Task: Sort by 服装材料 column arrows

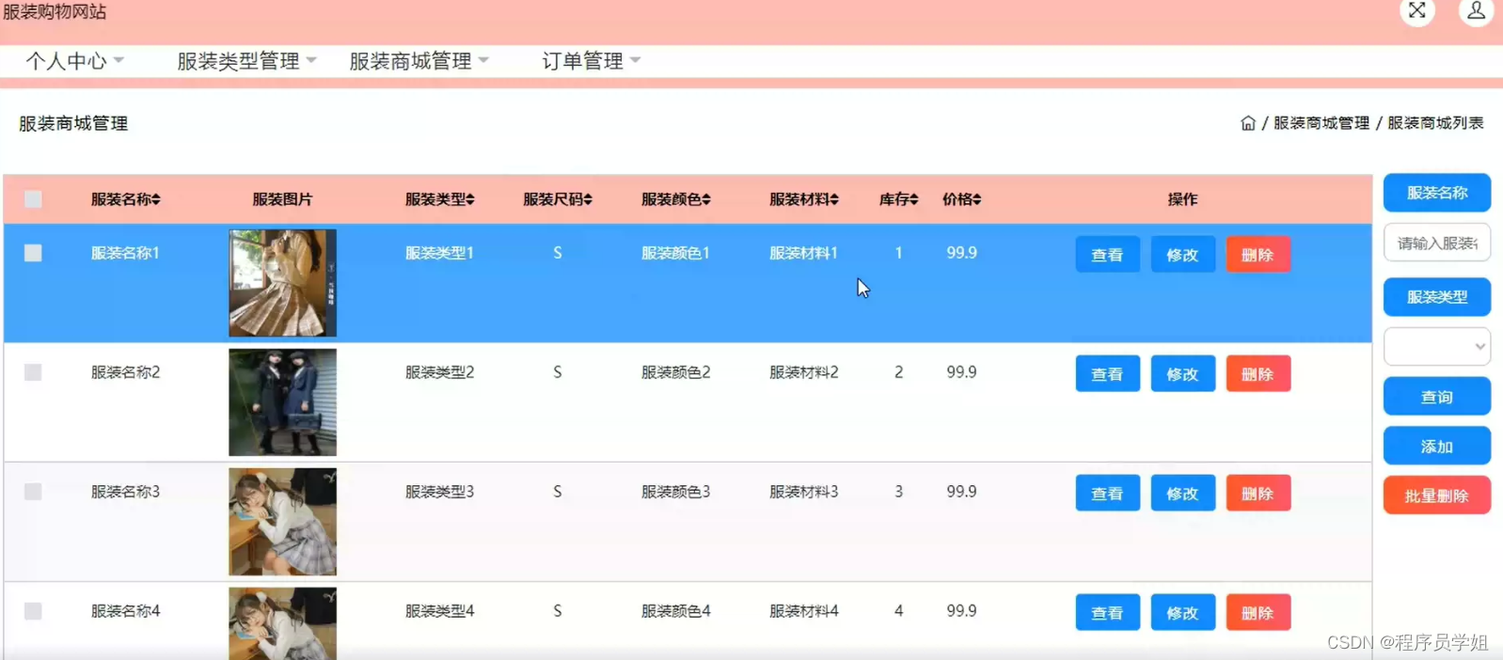Action: point(834,199)
